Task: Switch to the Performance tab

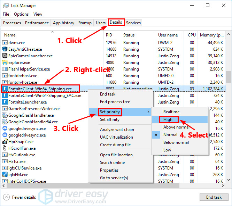Action: (x=37, y=23)
